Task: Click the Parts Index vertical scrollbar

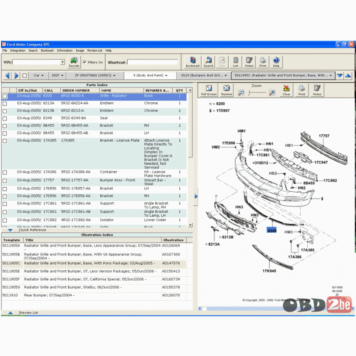Action: tap(190, 157)
